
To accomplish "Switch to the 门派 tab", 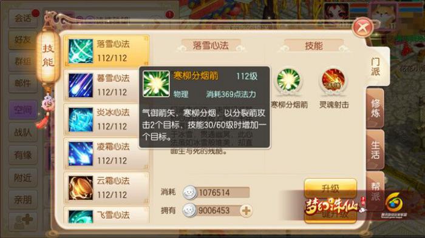I will click(x=375, y=67).
